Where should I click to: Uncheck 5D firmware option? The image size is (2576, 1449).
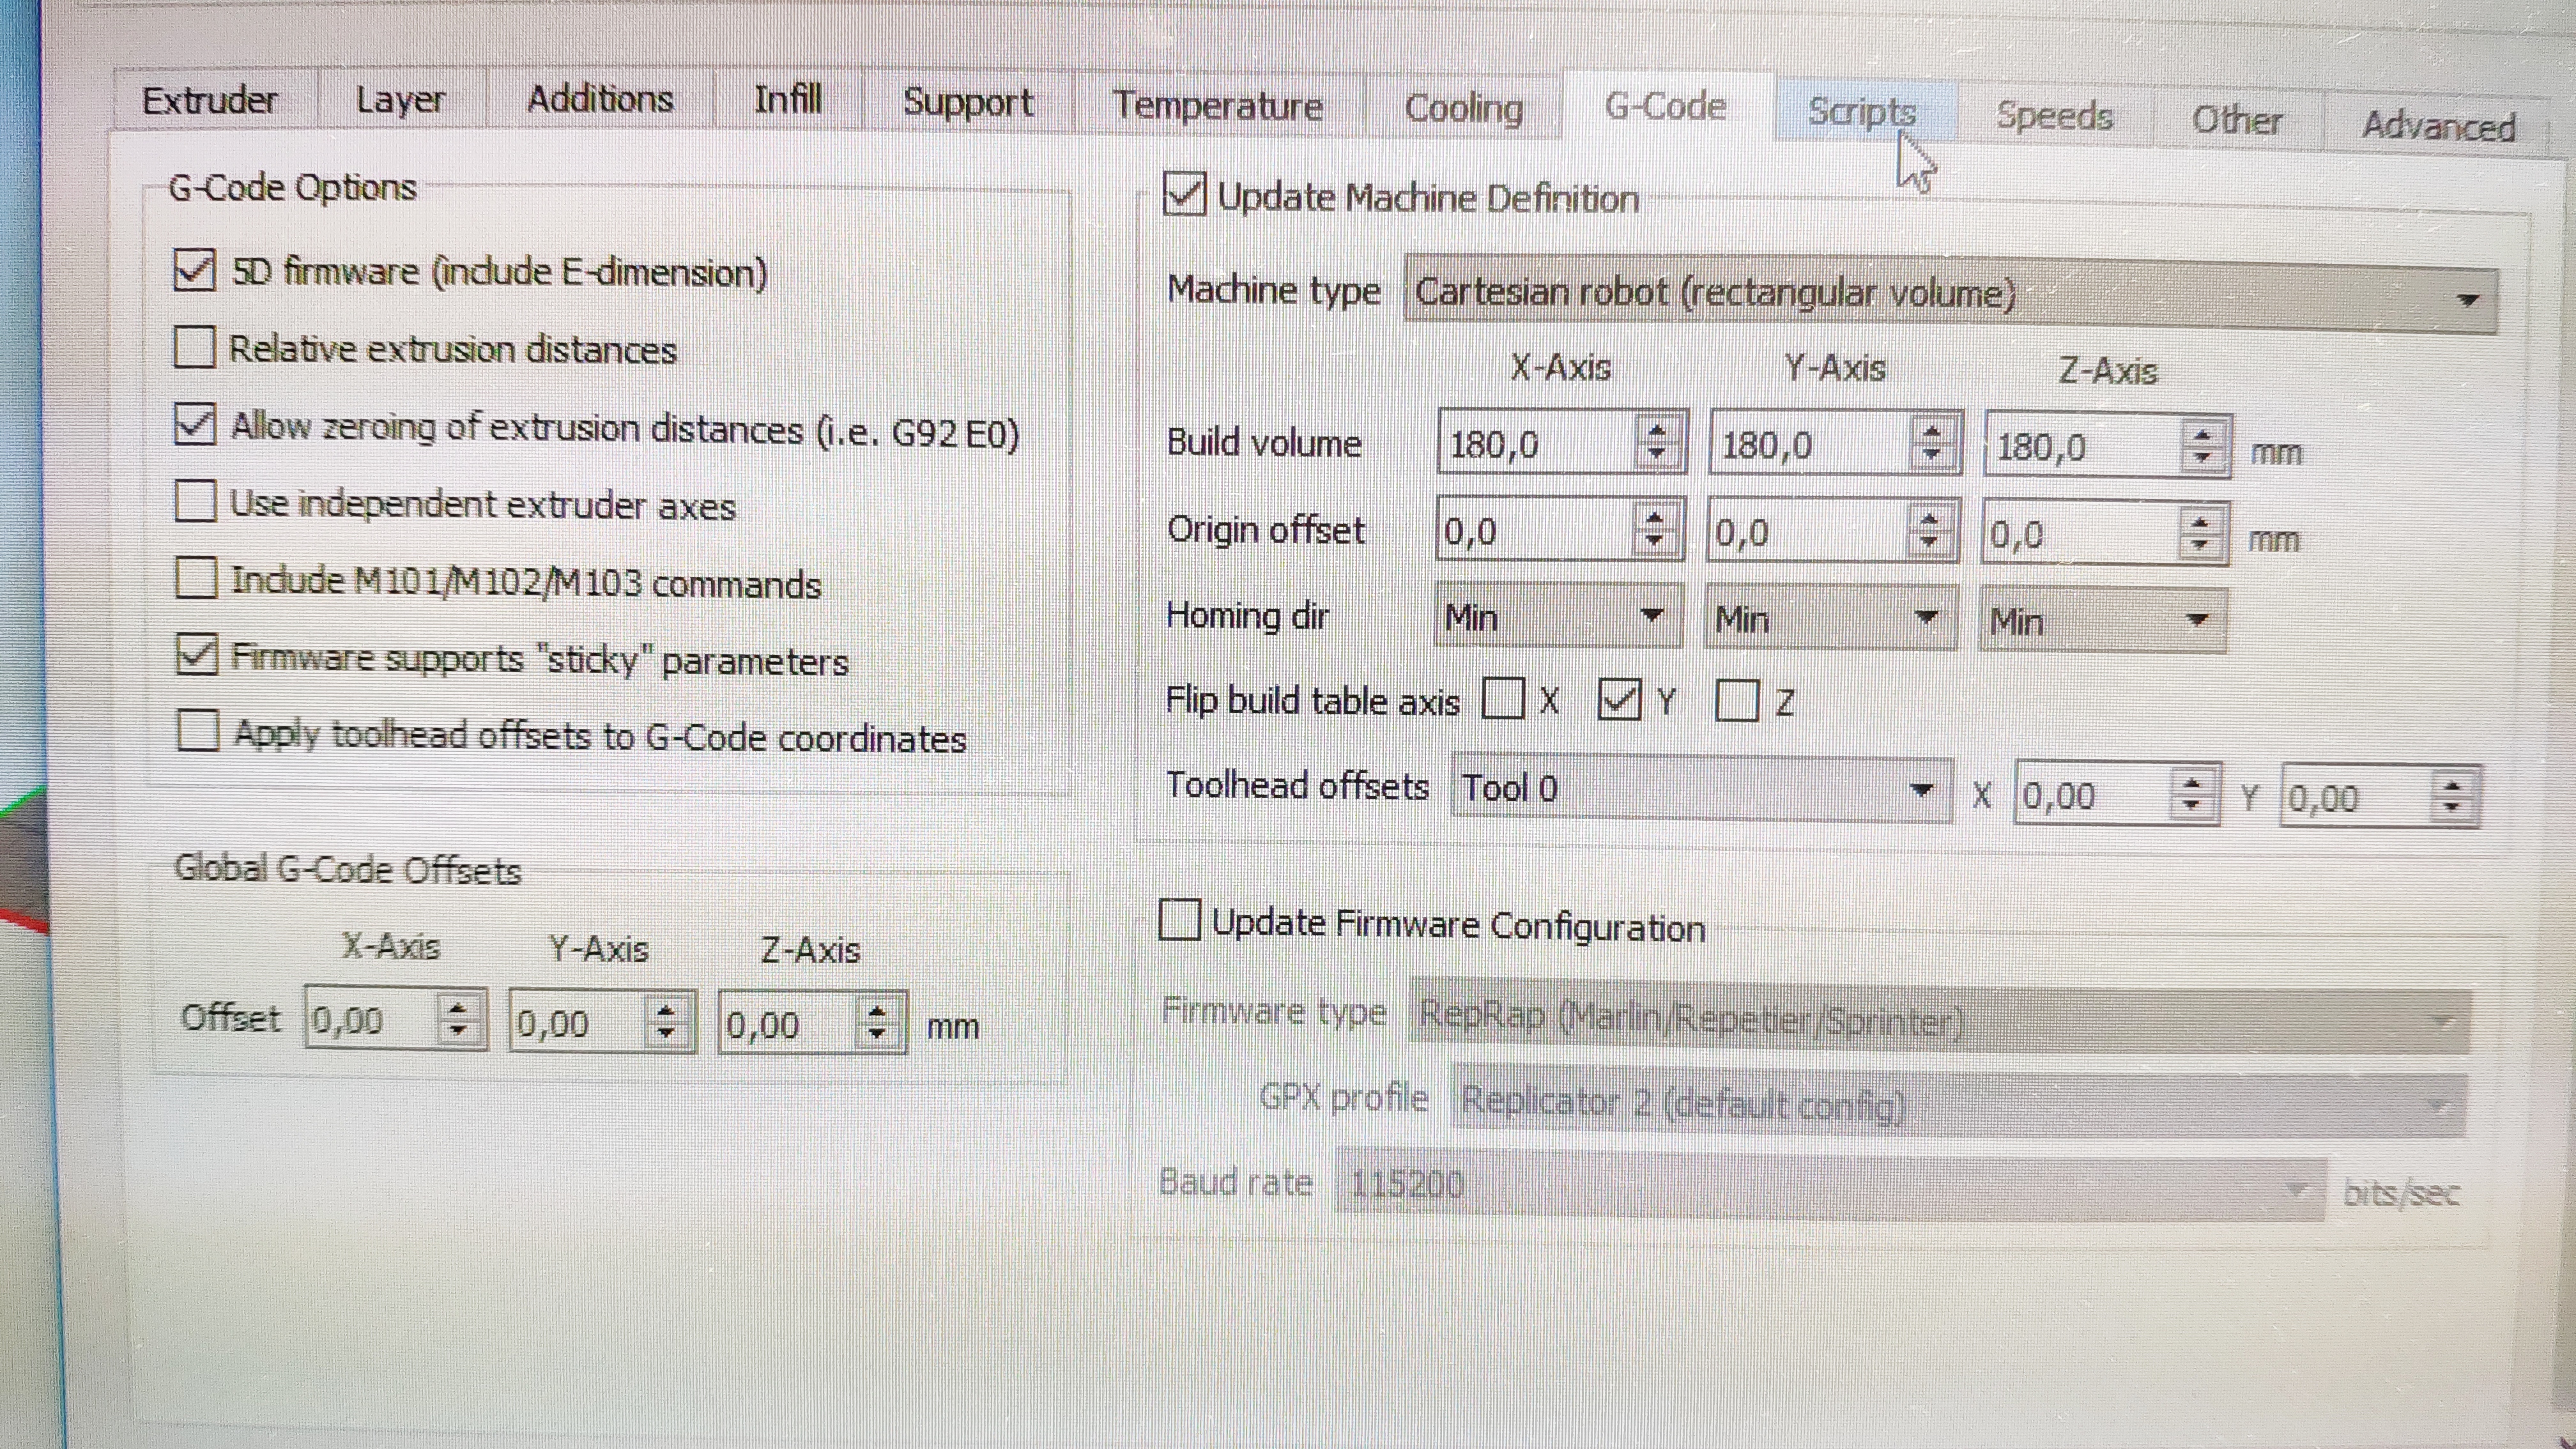click(x=195, y=270)
